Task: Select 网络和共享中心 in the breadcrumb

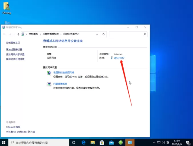Action: tap(71, 34)
